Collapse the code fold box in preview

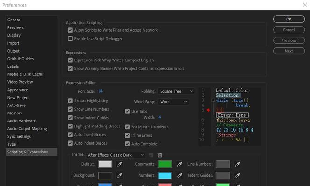(x=213, y=100)
